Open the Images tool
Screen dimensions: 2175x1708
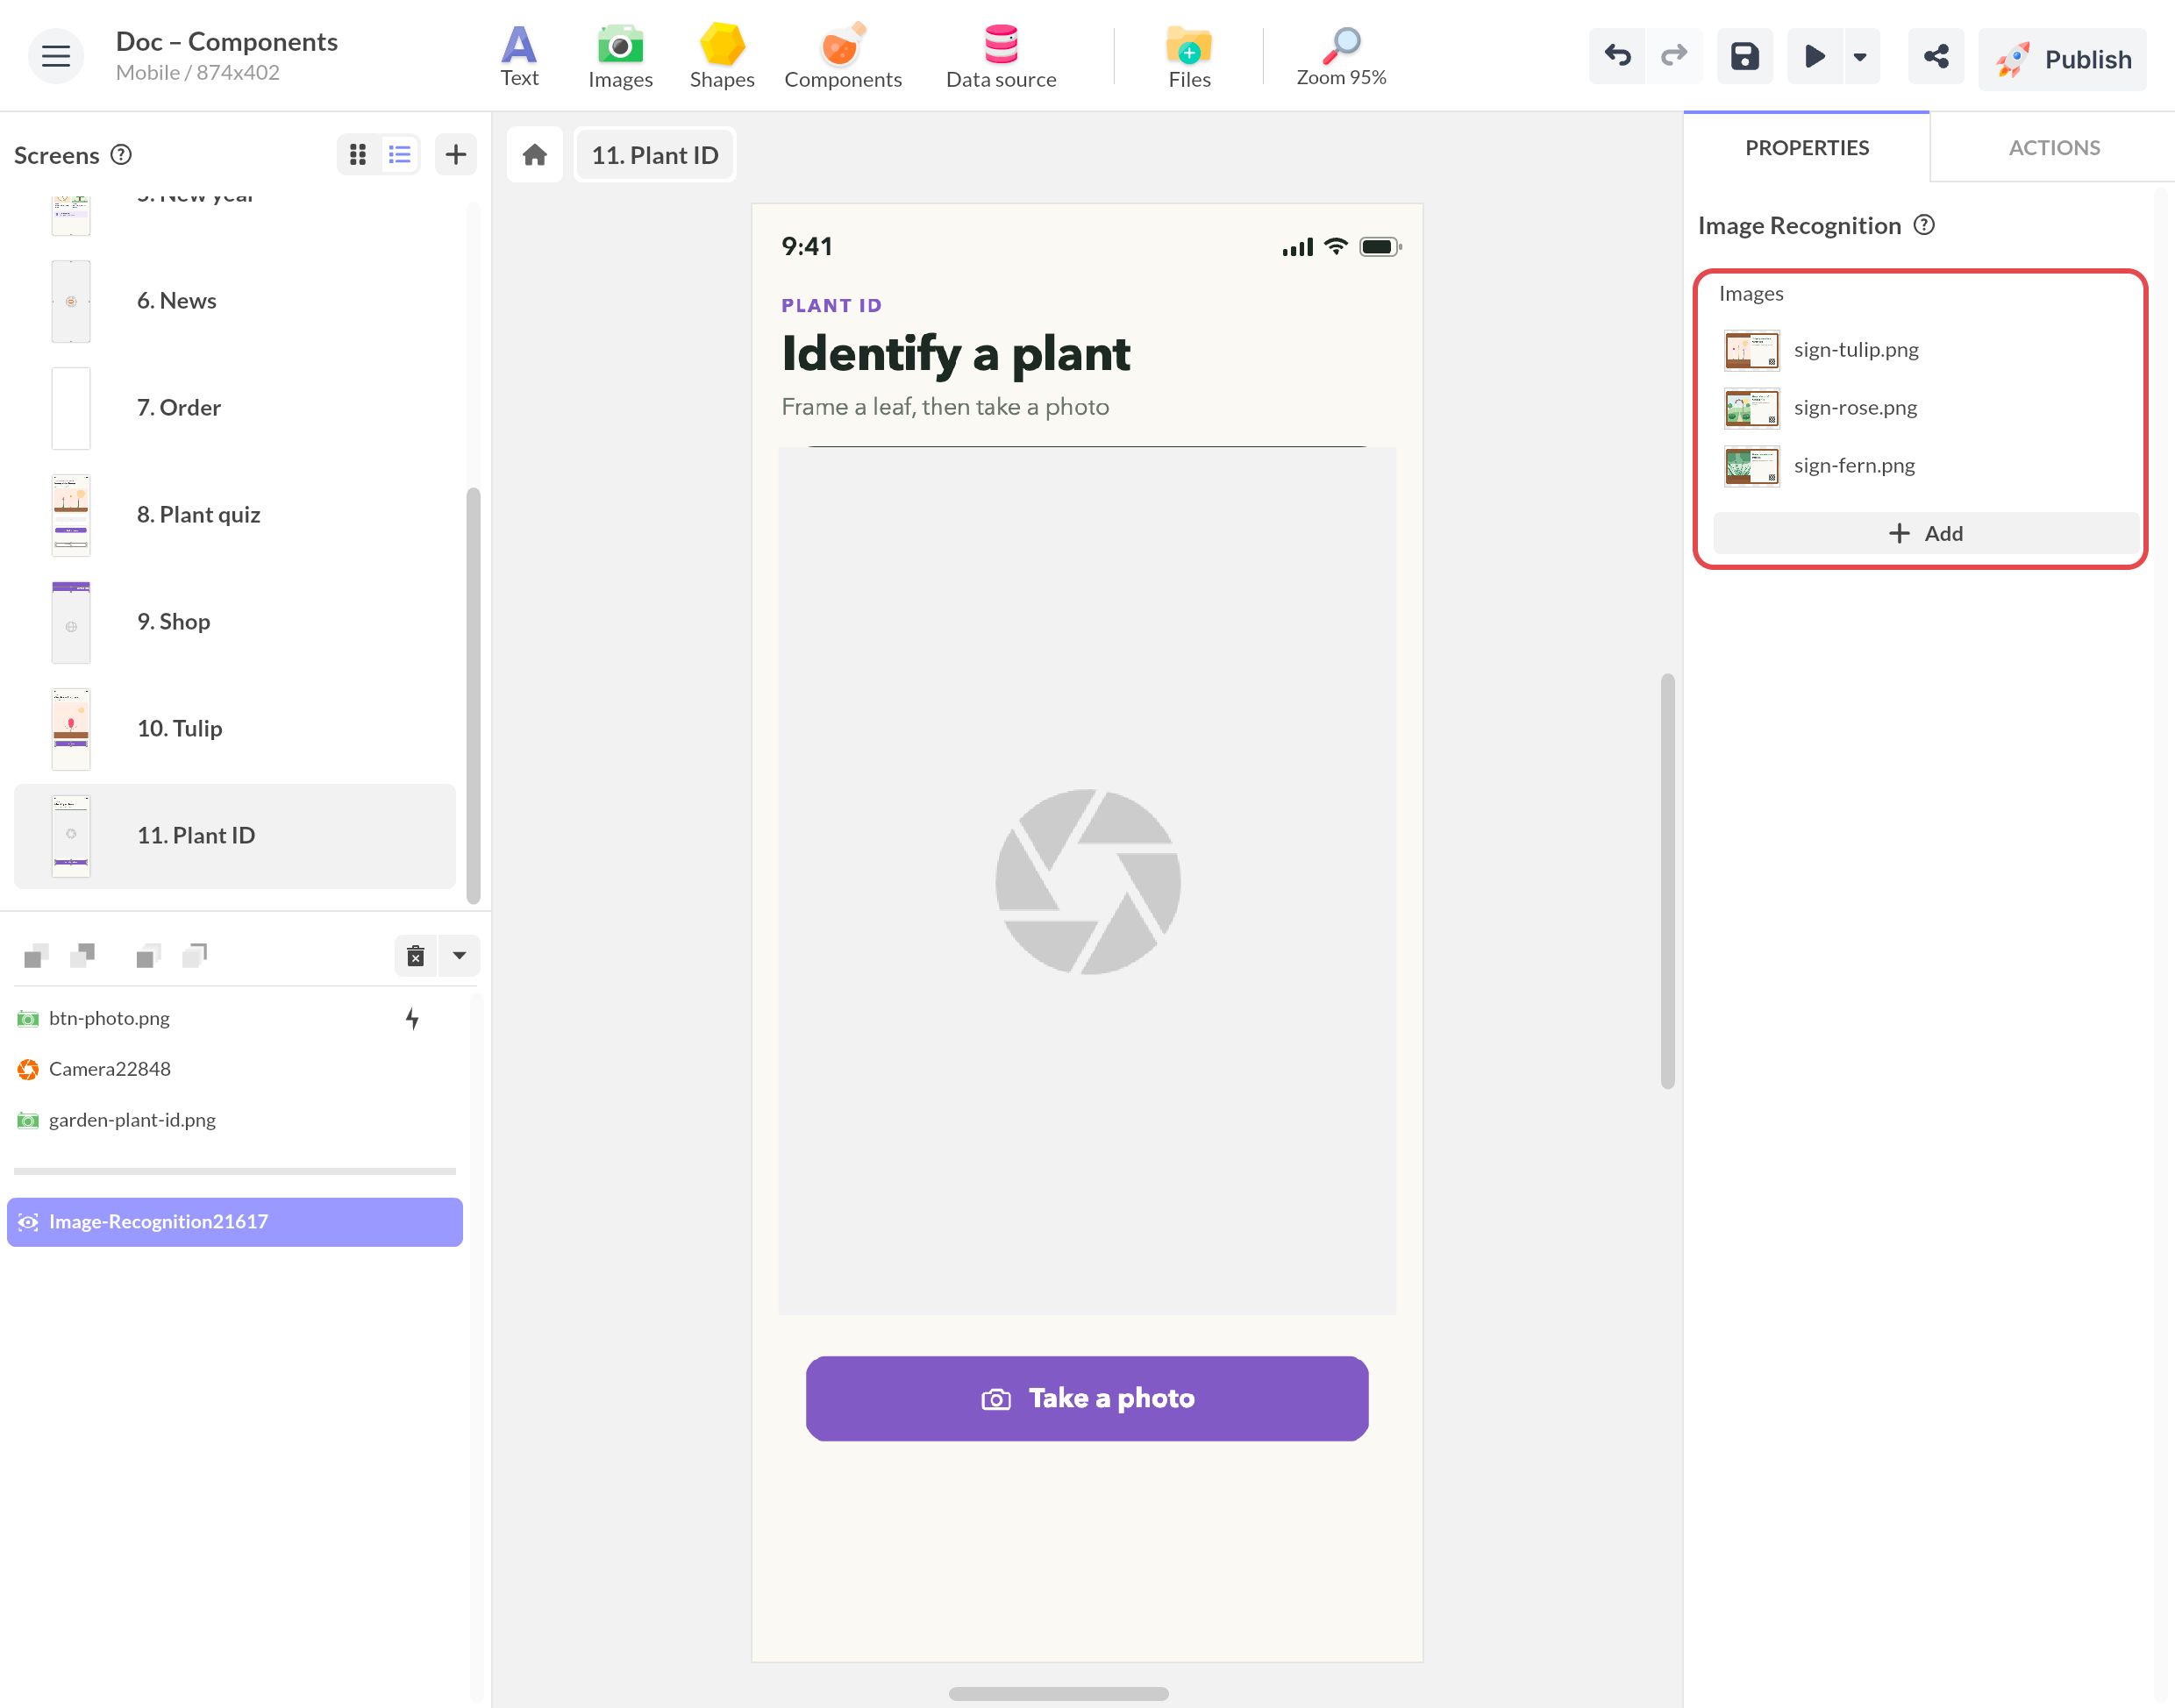click(x=620, y=56)
